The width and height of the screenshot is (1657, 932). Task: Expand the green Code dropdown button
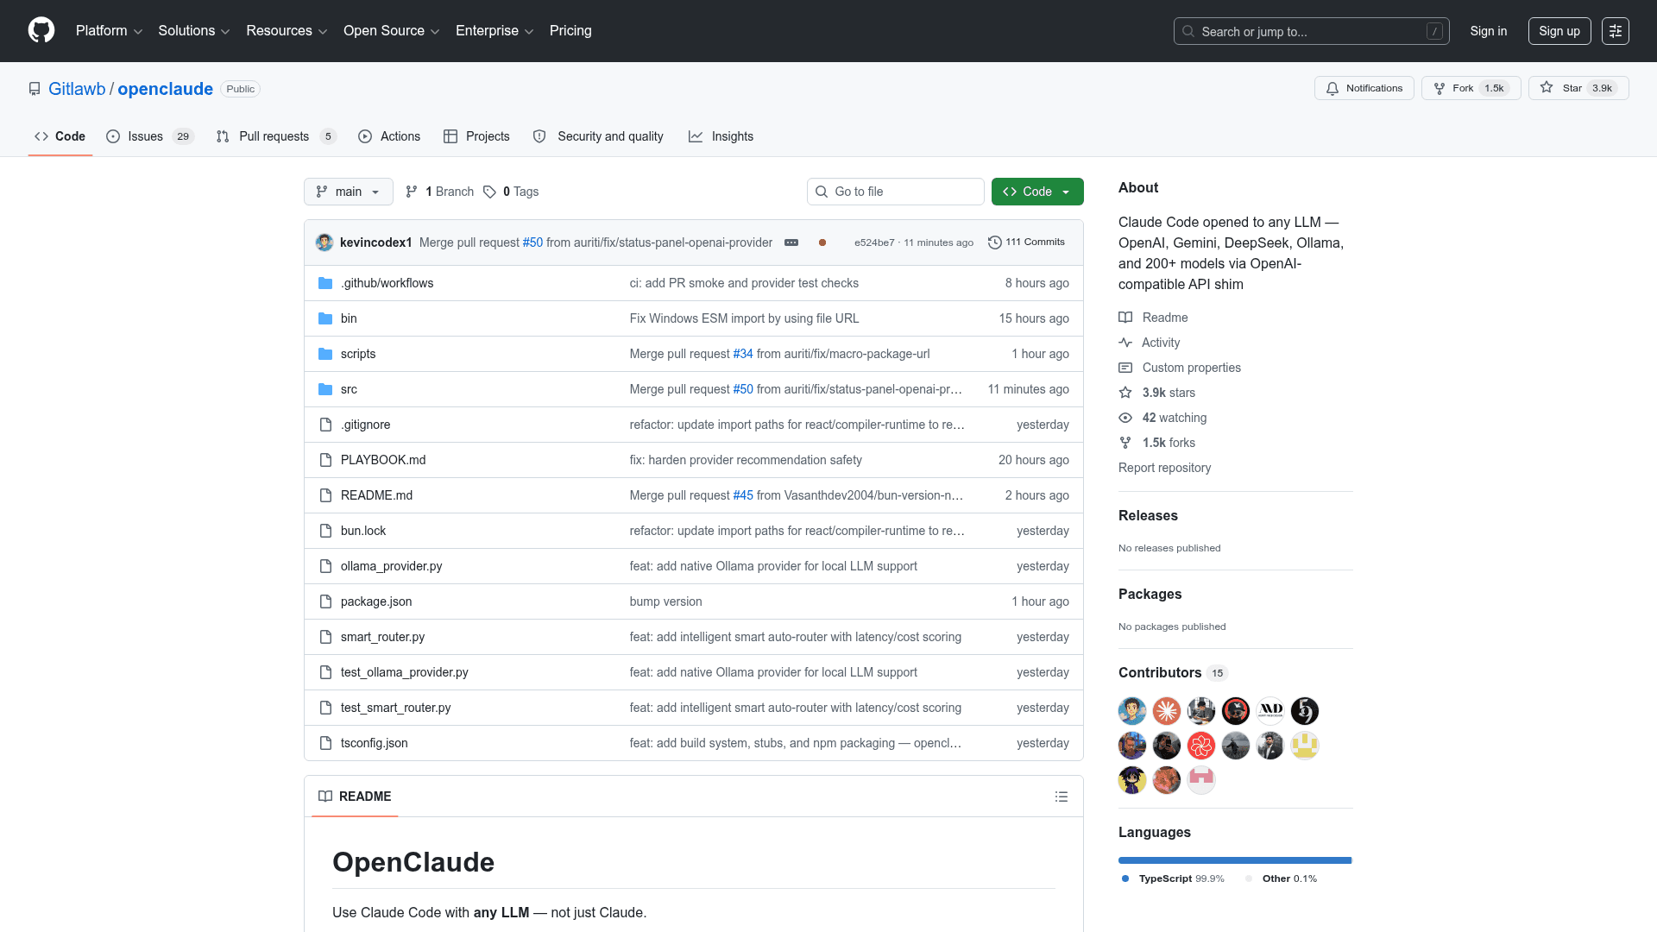tap(1036, 192)
